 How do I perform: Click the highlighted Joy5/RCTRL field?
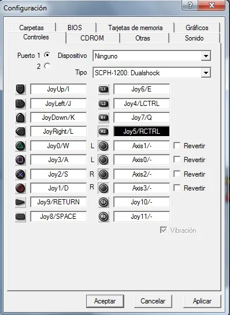(x=142, y=132)
